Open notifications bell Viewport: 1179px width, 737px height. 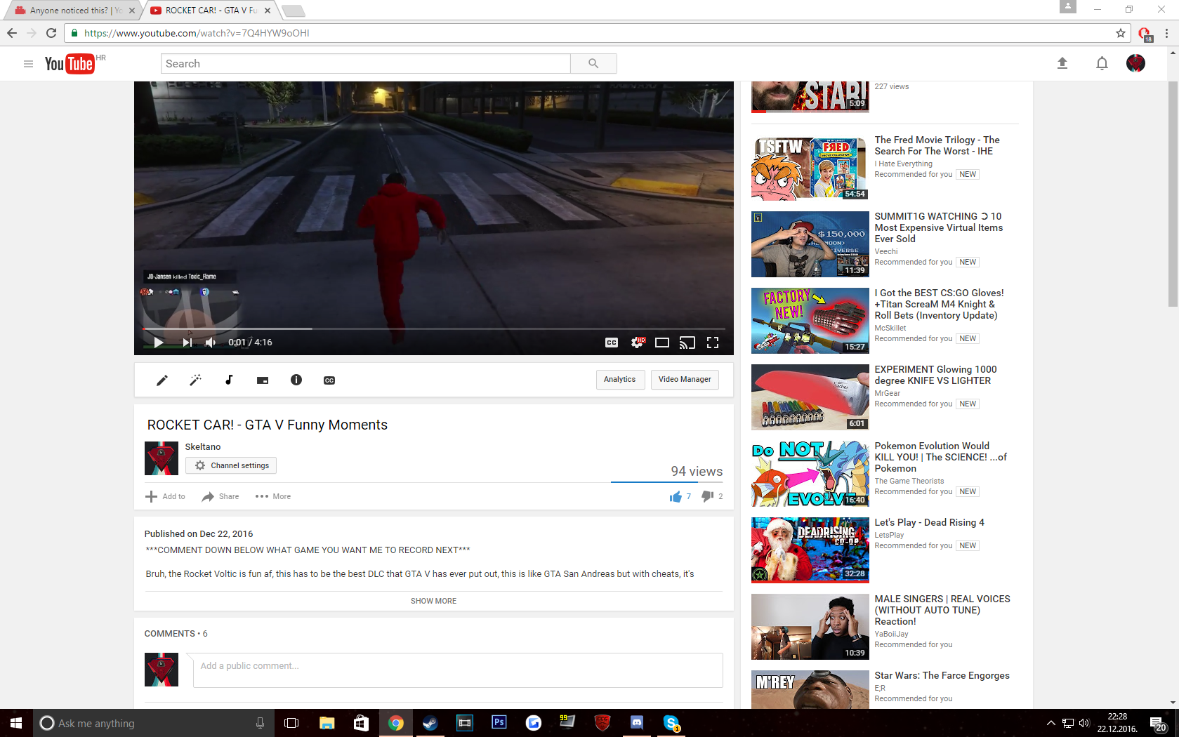pyautogui.click(x=1102, y=63)
